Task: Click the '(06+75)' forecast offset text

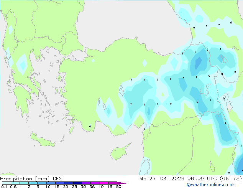Action: point(231,179)
